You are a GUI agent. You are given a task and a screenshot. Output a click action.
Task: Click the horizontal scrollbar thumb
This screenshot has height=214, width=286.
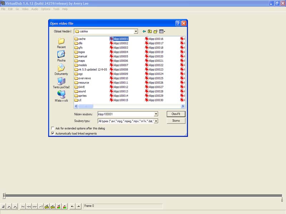pos(86,106)
